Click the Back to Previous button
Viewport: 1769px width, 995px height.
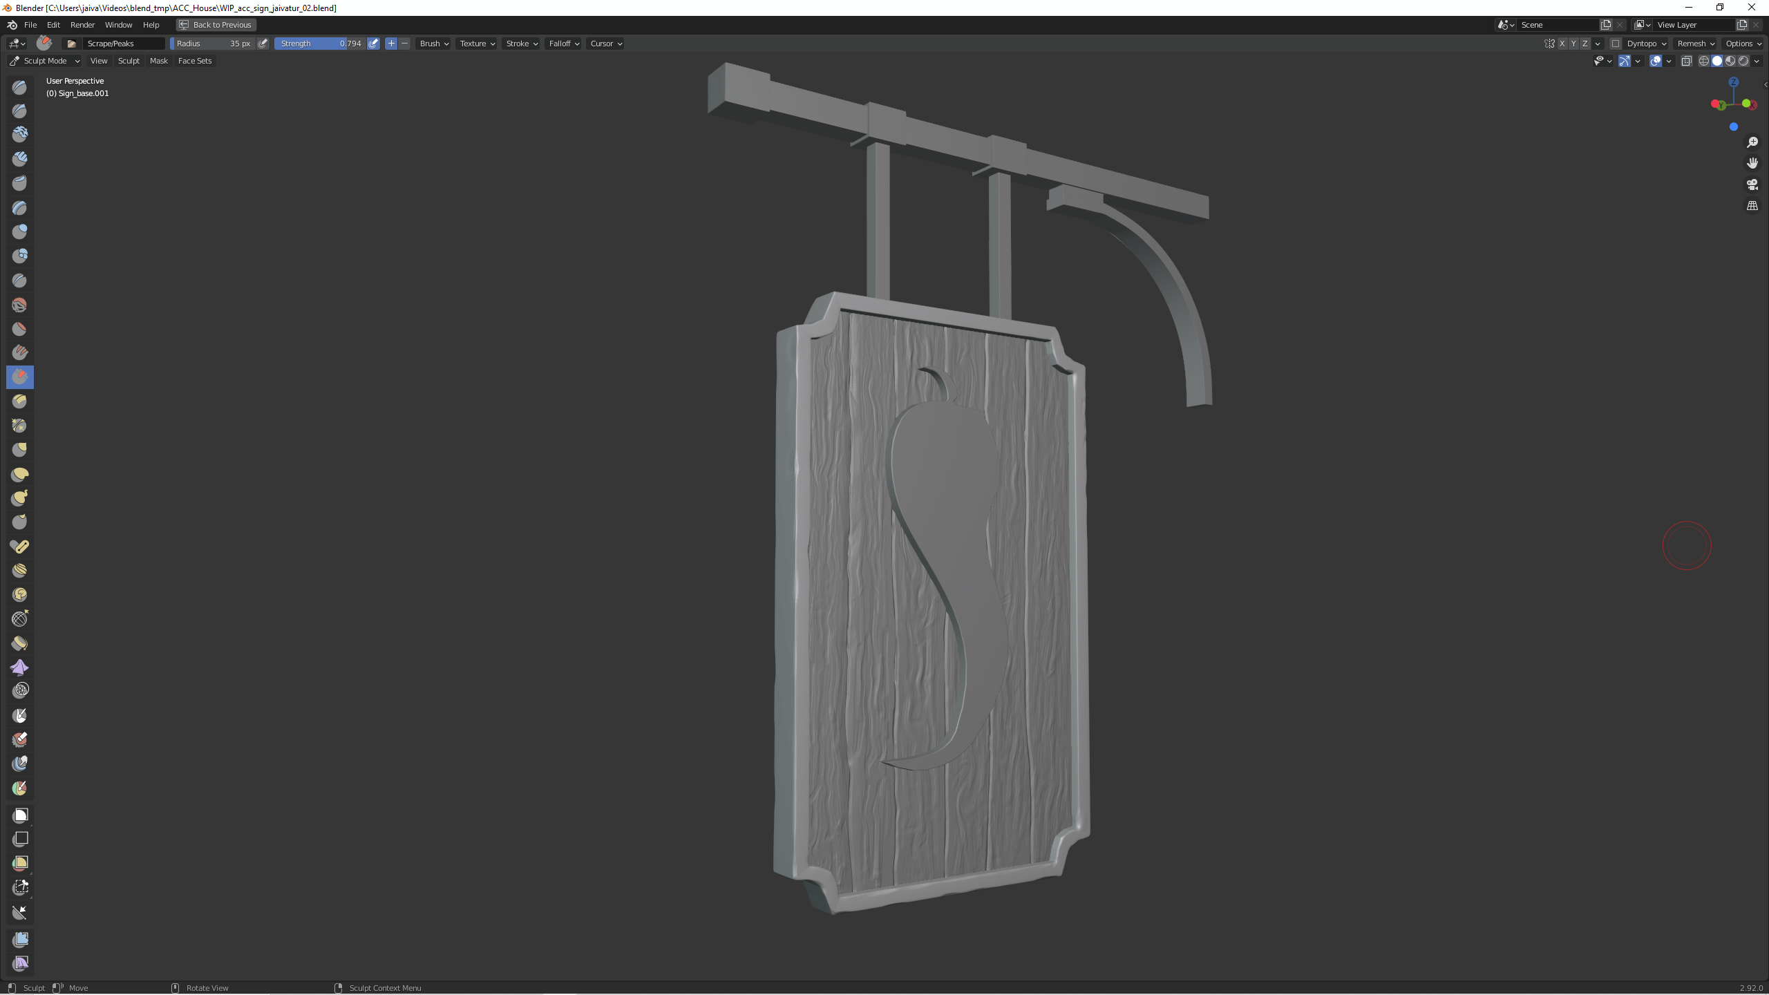point(216,25)
